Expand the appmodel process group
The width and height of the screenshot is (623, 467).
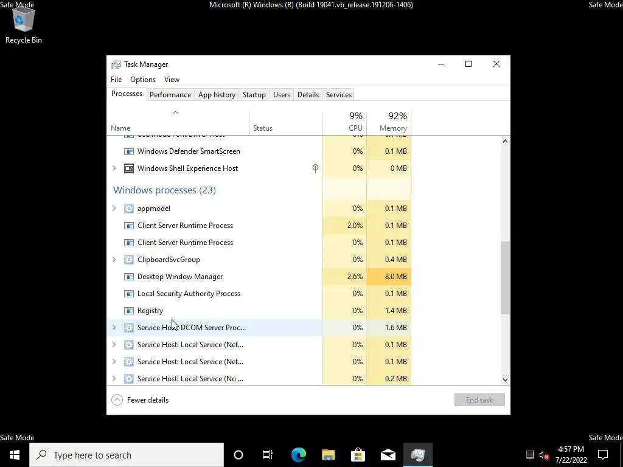[114, 209]
